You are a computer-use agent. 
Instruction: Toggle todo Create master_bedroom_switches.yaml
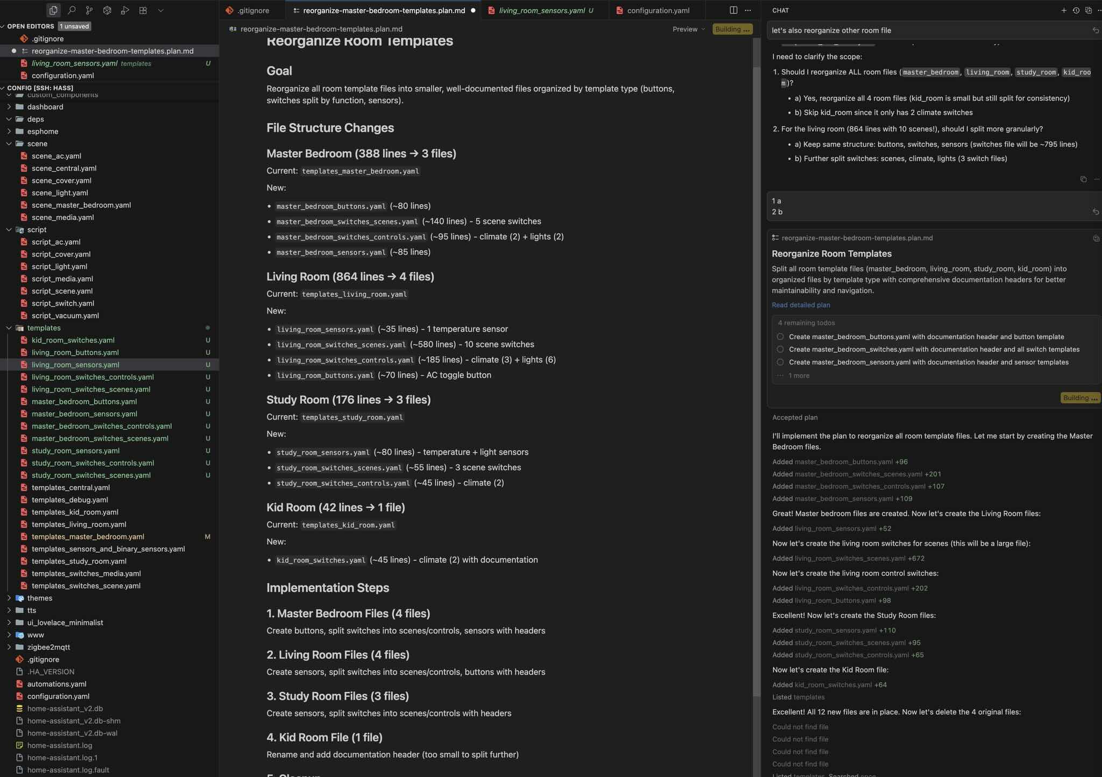(780, 350)
